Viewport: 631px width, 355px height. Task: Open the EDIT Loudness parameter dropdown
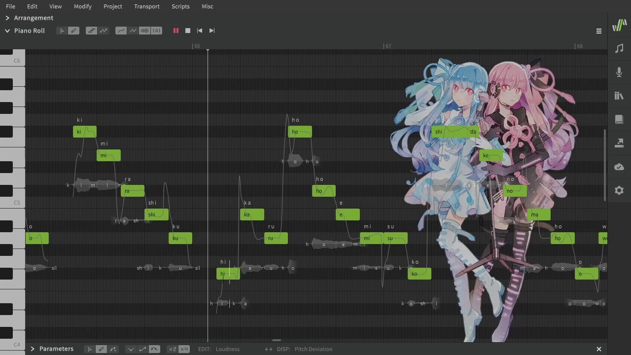click(227, 349)
